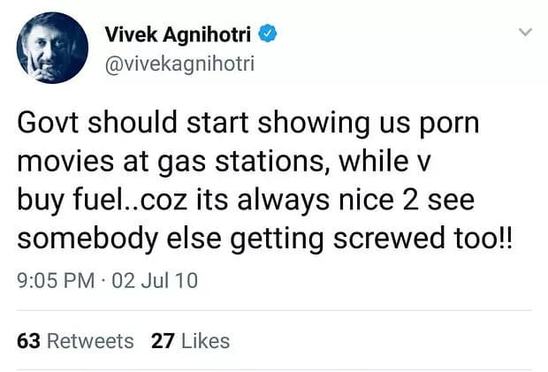This screenshot has height=372, width=548.
Task: Click the word Retweets
Action: point(89,340)
